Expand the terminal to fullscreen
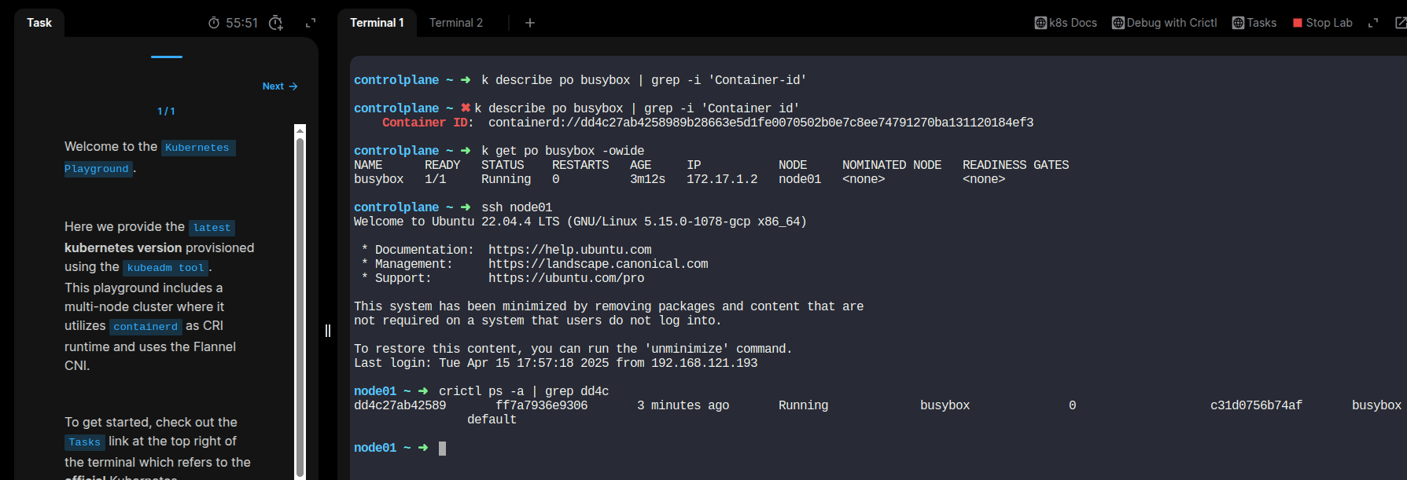Image resolution: width=1407 pixels, height=480 pixels. pos(1373,23)
